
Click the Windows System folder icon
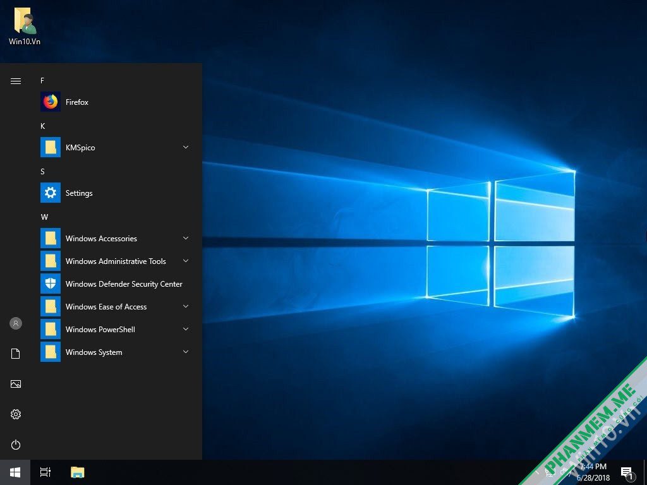(51, 352)
